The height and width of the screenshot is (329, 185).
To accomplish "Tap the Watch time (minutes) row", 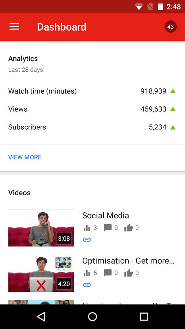I will [92, 91].
